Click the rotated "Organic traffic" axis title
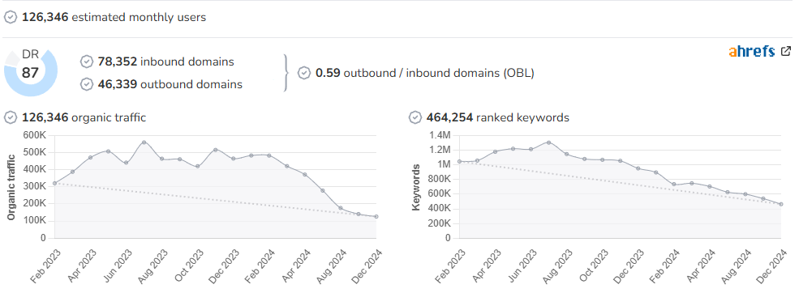 click(11, 187)
